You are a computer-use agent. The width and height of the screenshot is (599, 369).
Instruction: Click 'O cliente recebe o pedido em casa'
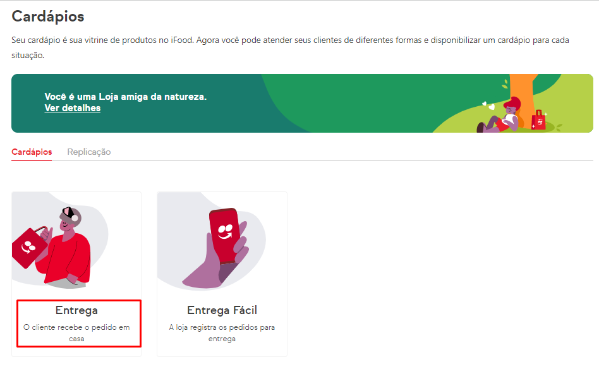tap(76, 333)
